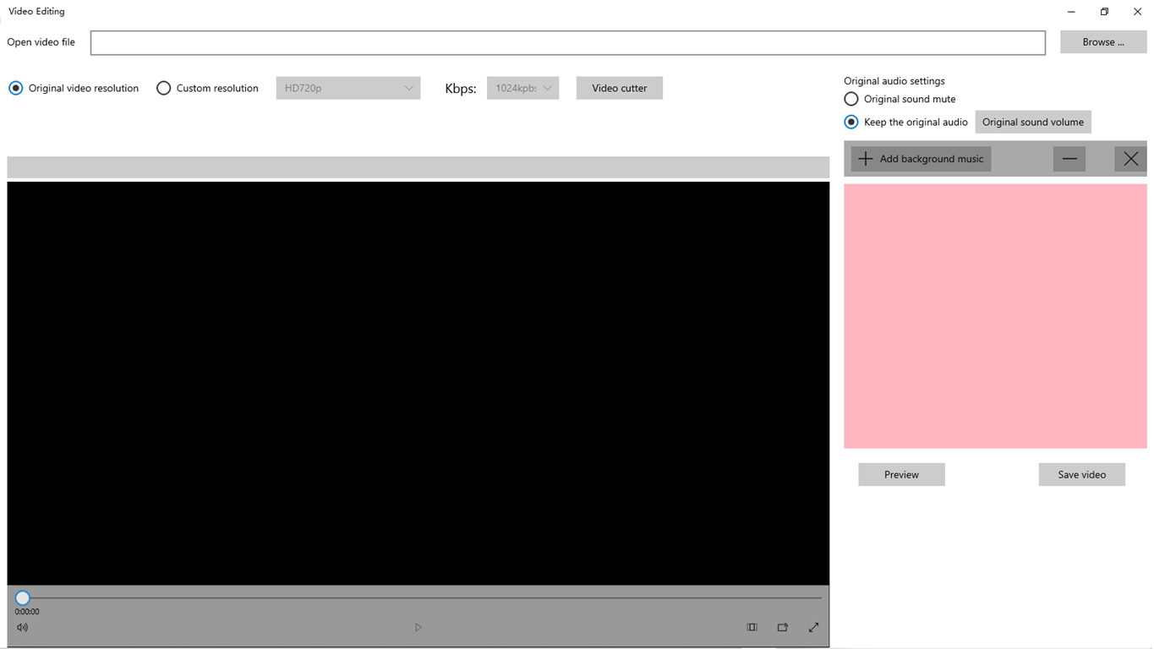1154x649 pixels.
Task: Select the Custom resolution radio button
Action: coord(163,87)
